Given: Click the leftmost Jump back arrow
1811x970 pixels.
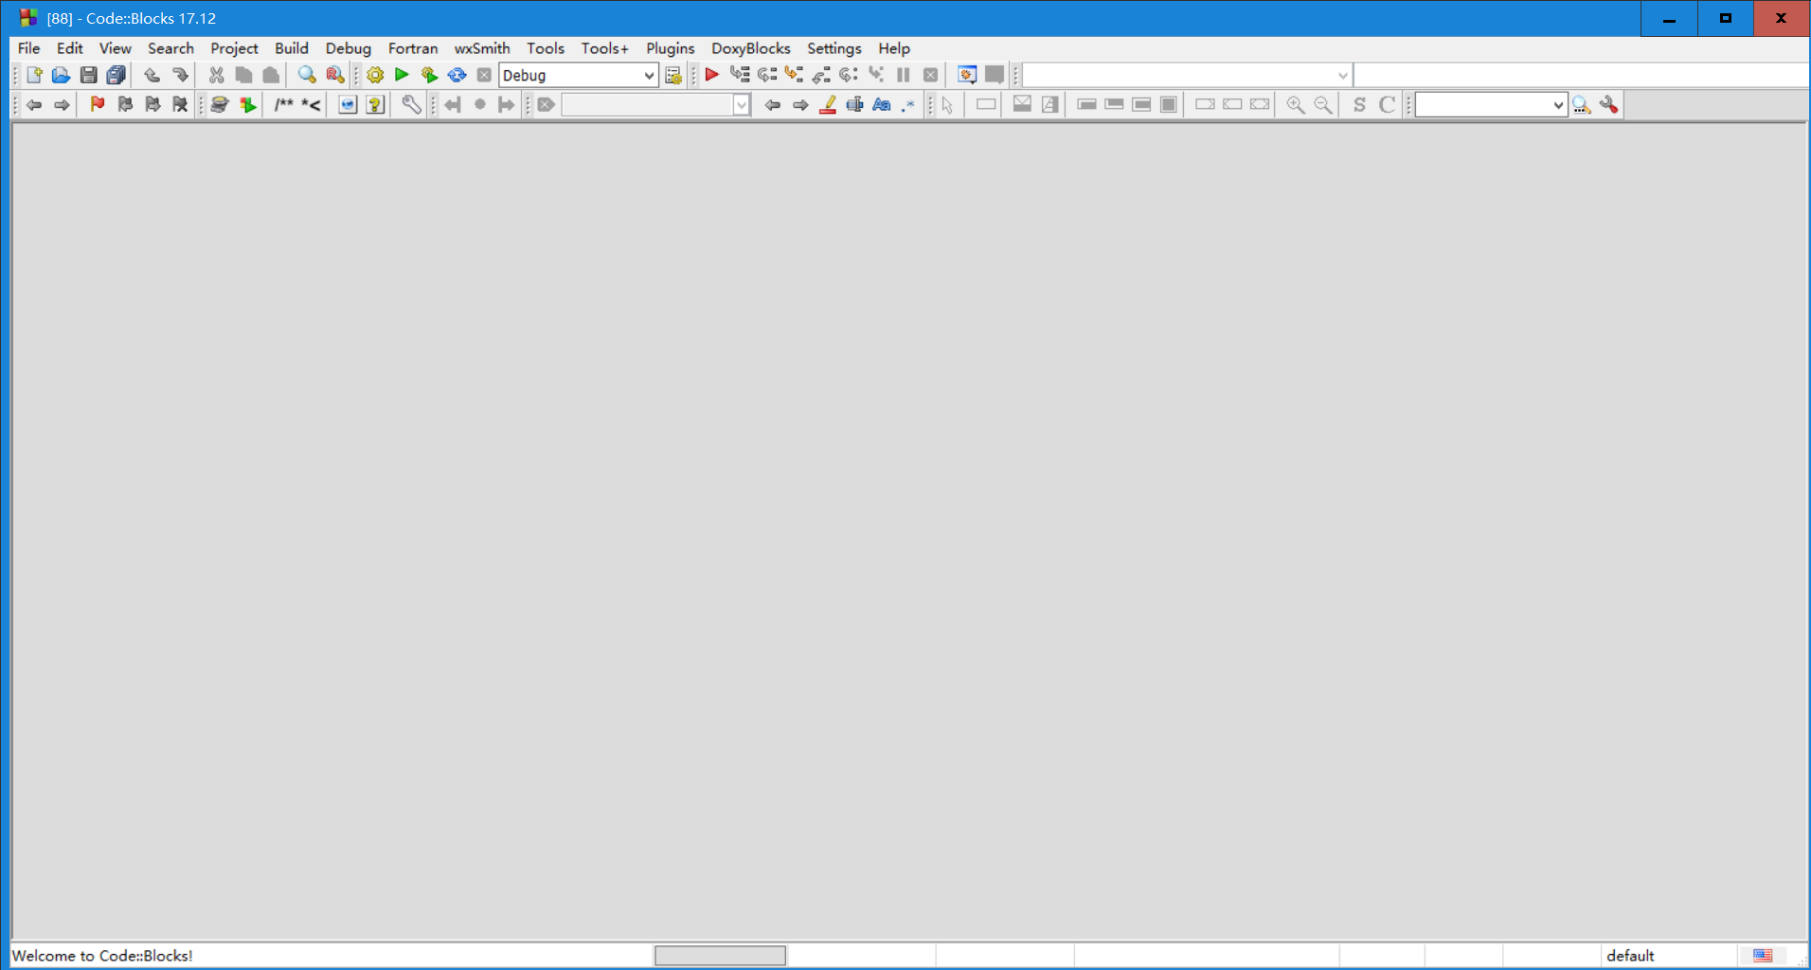Looking at the screenshot, I should (34, 104).
